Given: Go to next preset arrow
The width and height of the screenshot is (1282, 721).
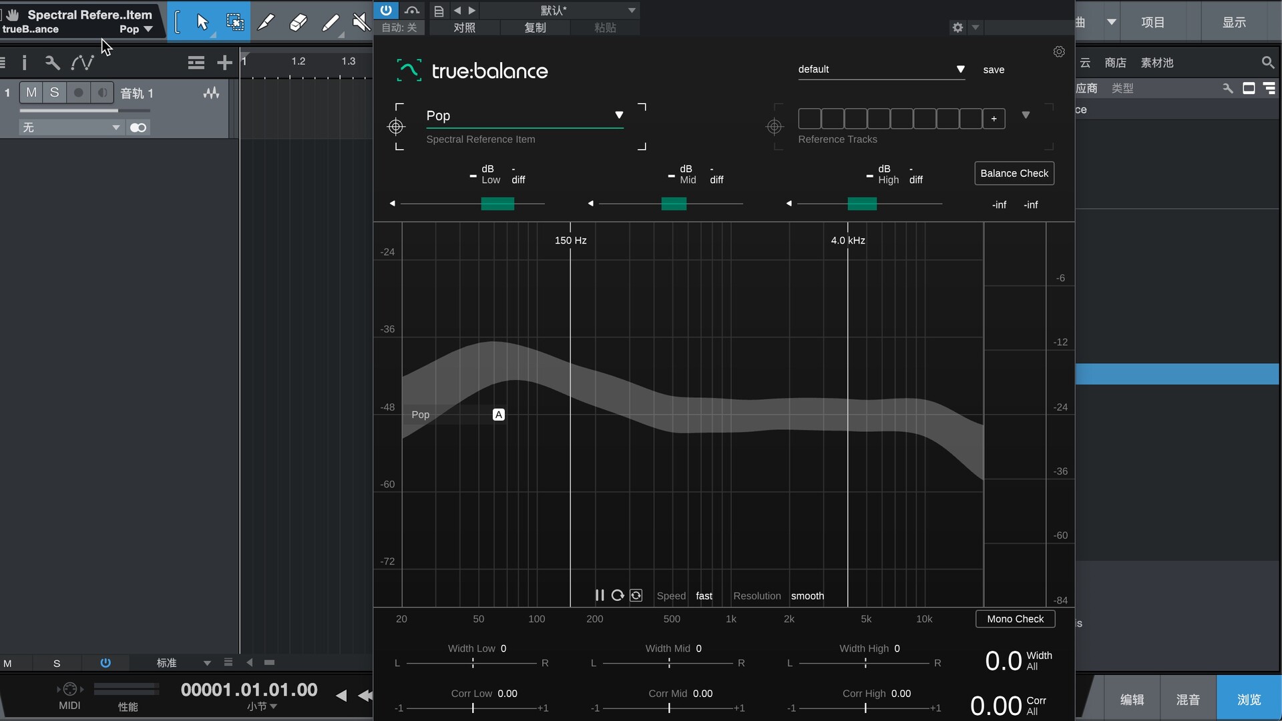Looking at the screenshot, I should [x=472, y=11].
